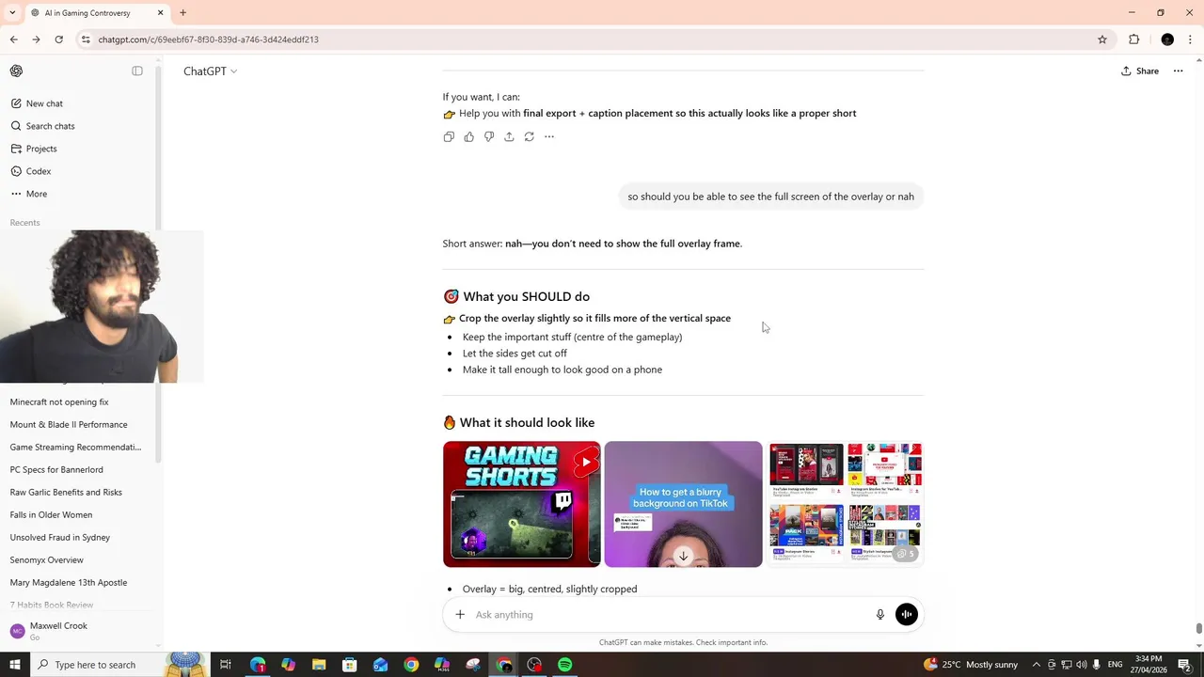The height and width of the screenshot is (677, 1204).
Task: Open File Explorer from the taskbar
Action: [319, 665]
